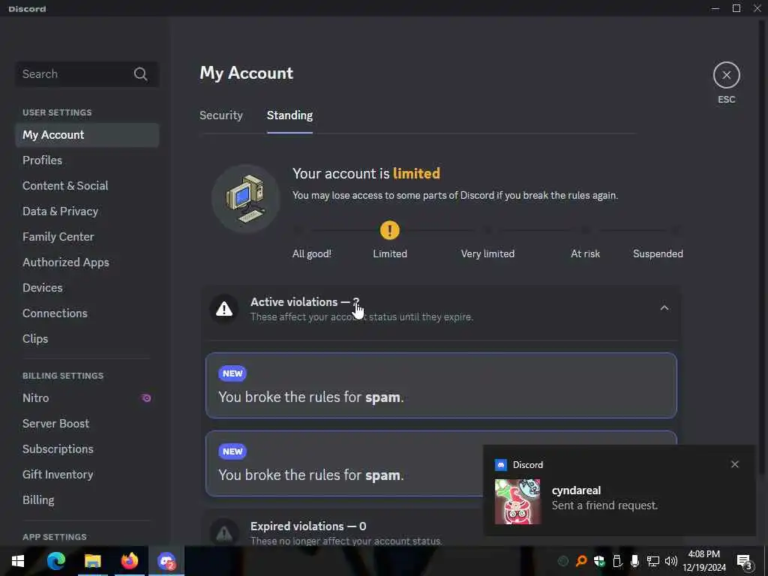Open Data & Privacy settings

87,211
